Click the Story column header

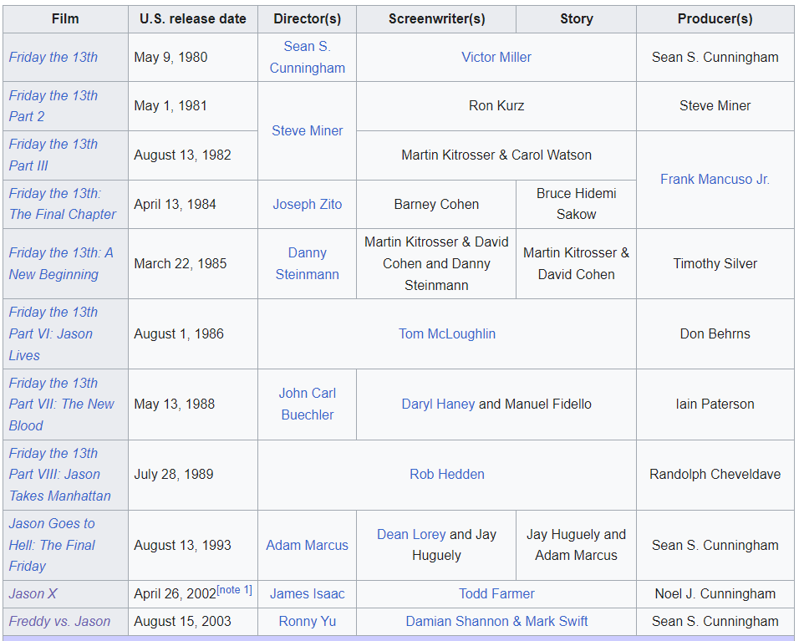[x=577, y=19]
